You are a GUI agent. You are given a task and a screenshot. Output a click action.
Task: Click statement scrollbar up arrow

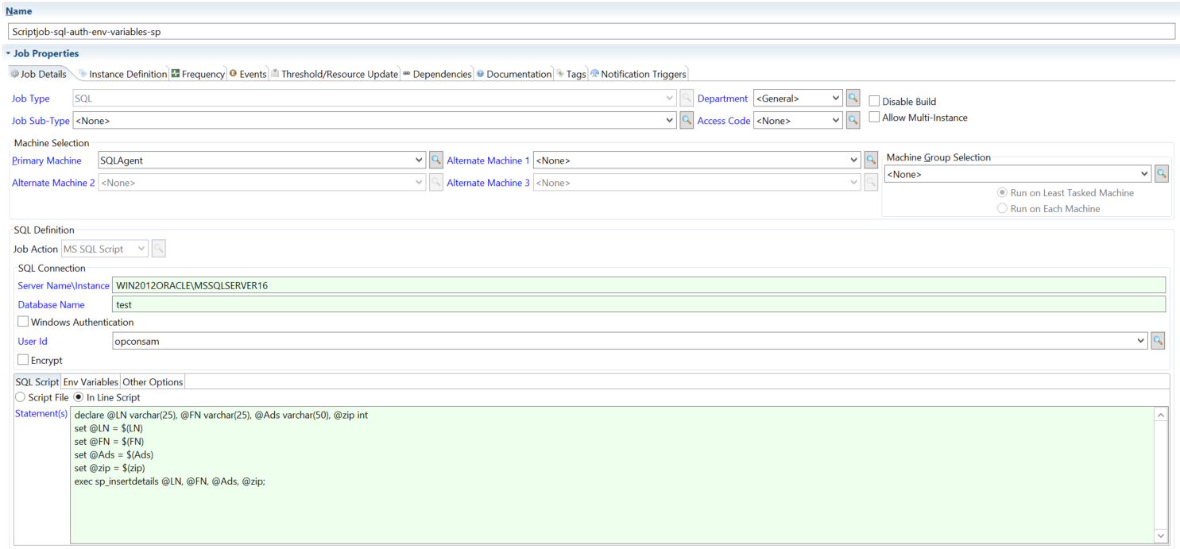pyautogui.click(x=1161, y=415)
